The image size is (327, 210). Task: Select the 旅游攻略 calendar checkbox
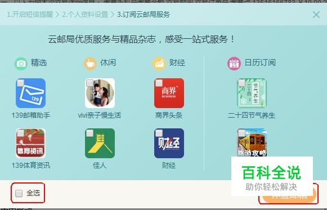click(241, 133)
